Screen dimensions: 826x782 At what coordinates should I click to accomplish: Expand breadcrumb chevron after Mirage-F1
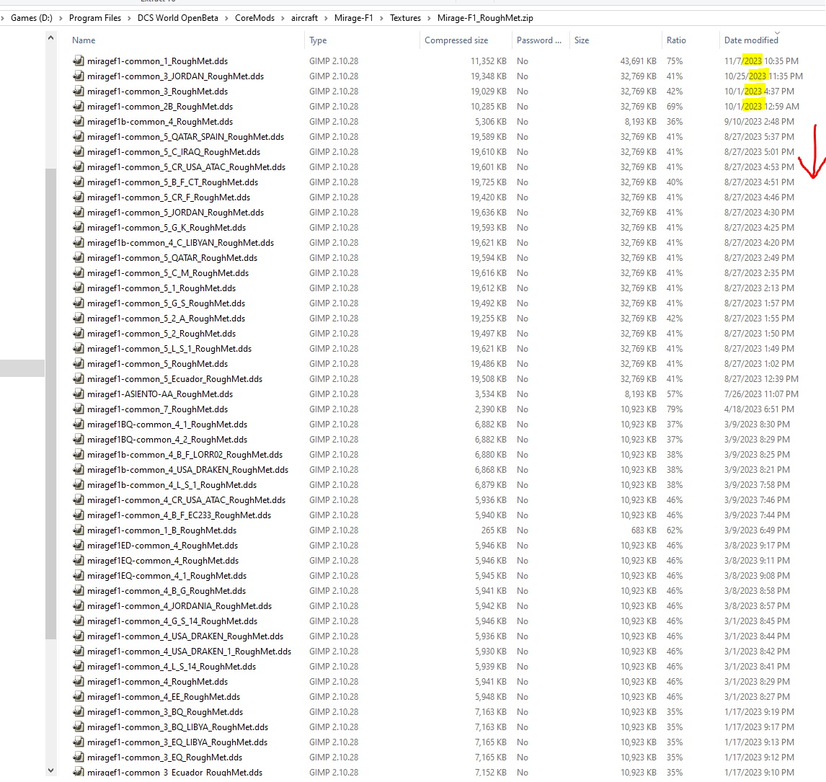(x=381, y=18)
